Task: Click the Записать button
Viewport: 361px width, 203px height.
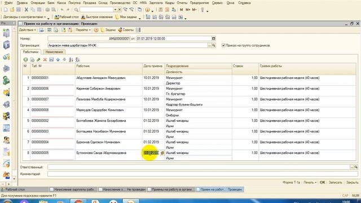Action: tap(335, 182)
